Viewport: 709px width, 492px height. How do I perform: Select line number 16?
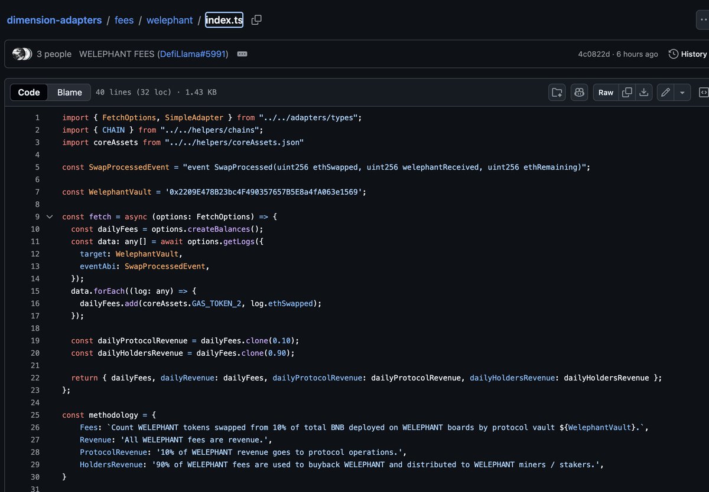[35, 303]
